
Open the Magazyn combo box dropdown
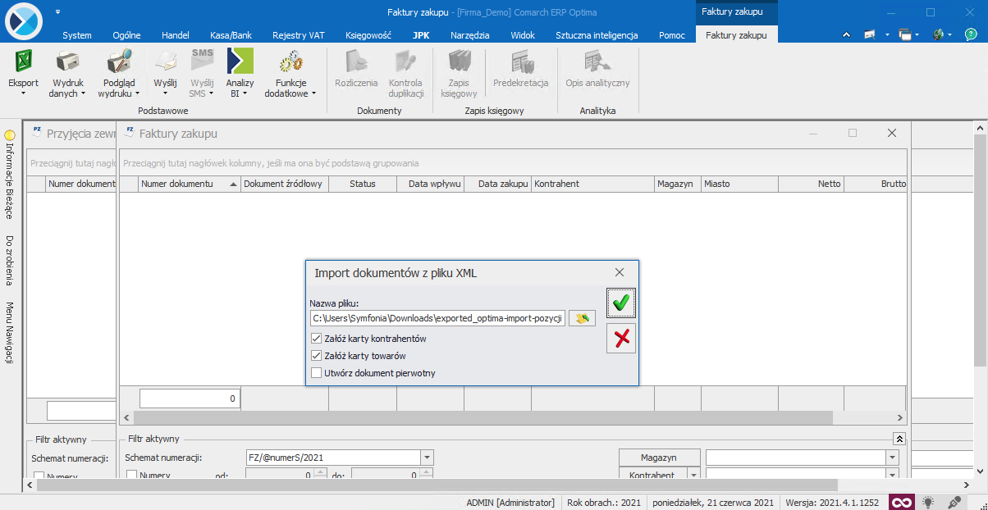click(892, 458)
